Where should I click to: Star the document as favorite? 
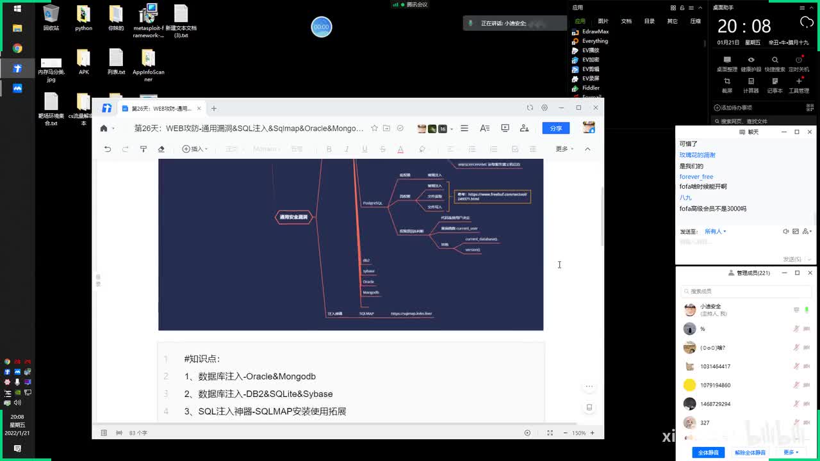(x=375, y=128)
